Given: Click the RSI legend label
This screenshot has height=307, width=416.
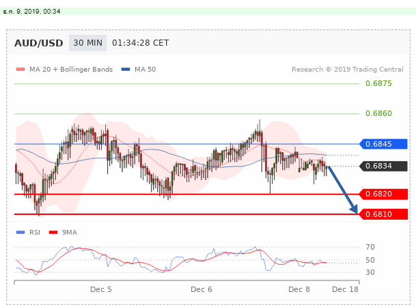Looking at the screenshot, I should pos(35,233).
